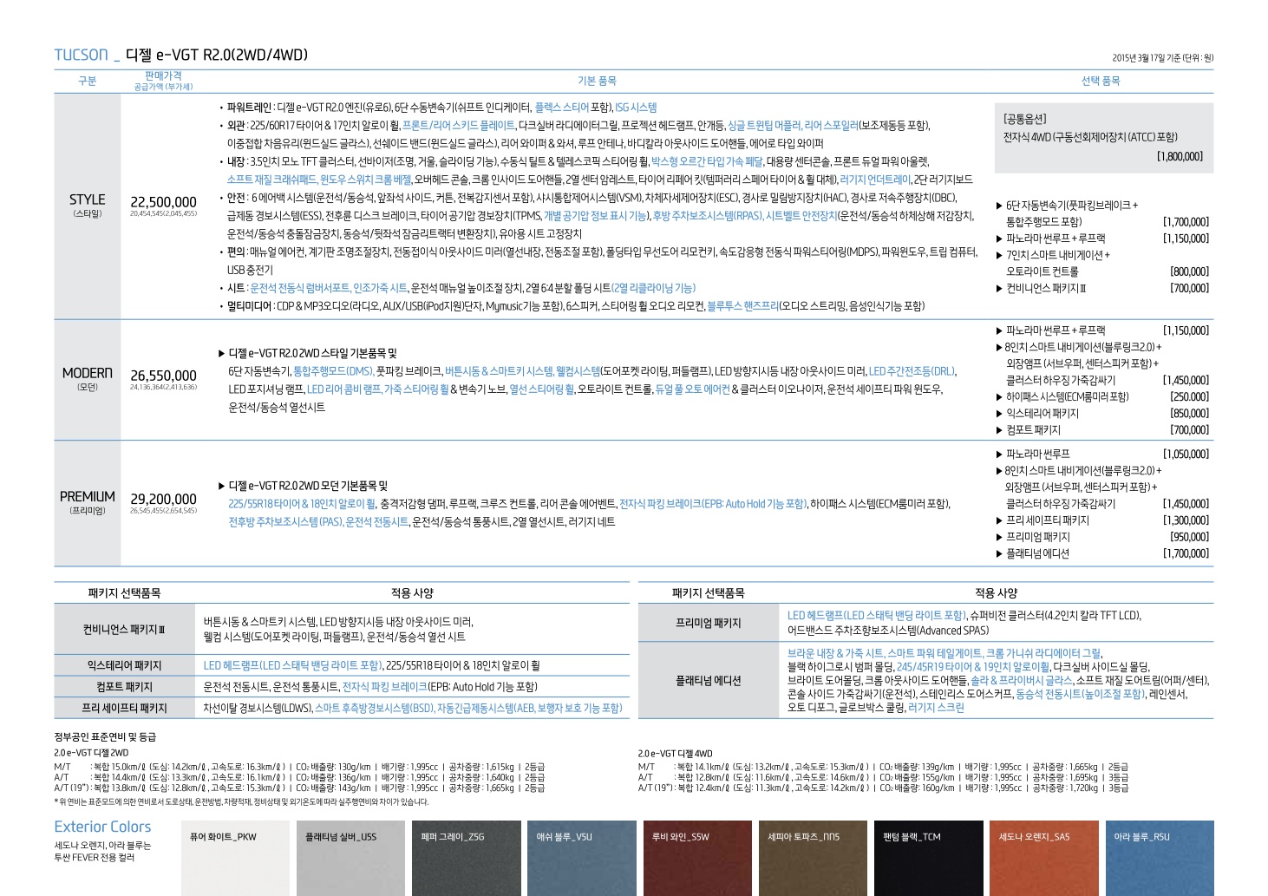Expand the 플래티넘에디션 option in PREMIUM row
Screen dimensions: 1268x896
coord(999,553)
